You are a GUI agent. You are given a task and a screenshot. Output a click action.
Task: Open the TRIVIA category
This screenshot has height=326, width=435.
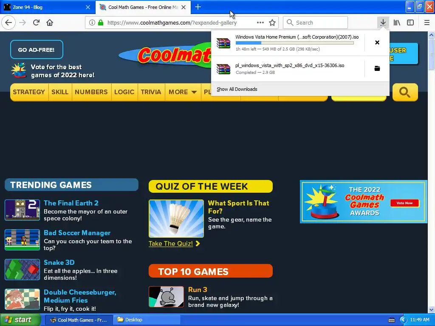point(151,92)
